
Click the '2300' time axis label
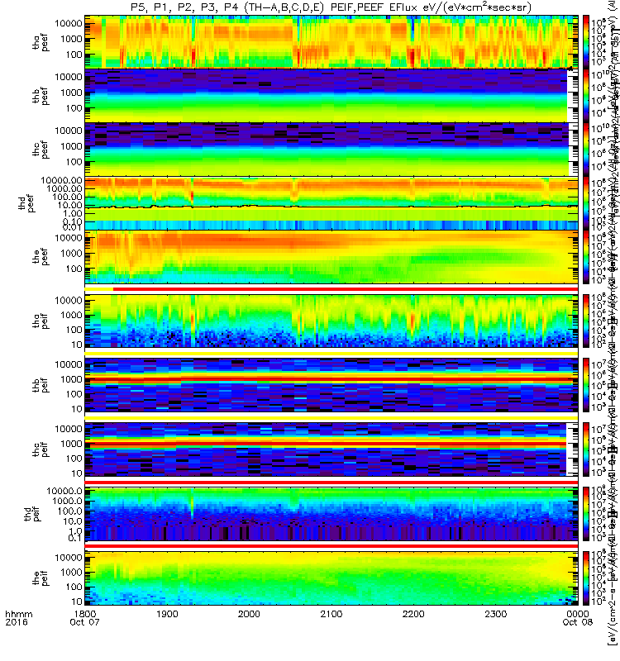click(x=495, y=614)
